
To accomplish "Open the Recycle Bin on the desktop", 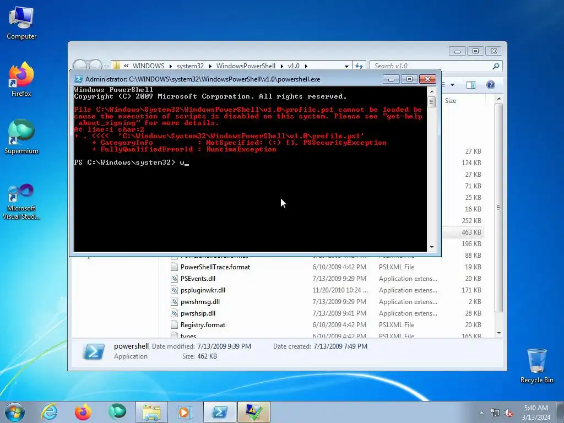I will [x=536, y=366].
